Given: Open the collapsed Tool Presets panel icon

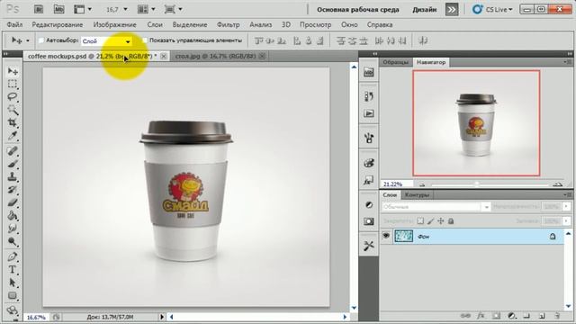Looking at the screenshot, I should point(369,246).
